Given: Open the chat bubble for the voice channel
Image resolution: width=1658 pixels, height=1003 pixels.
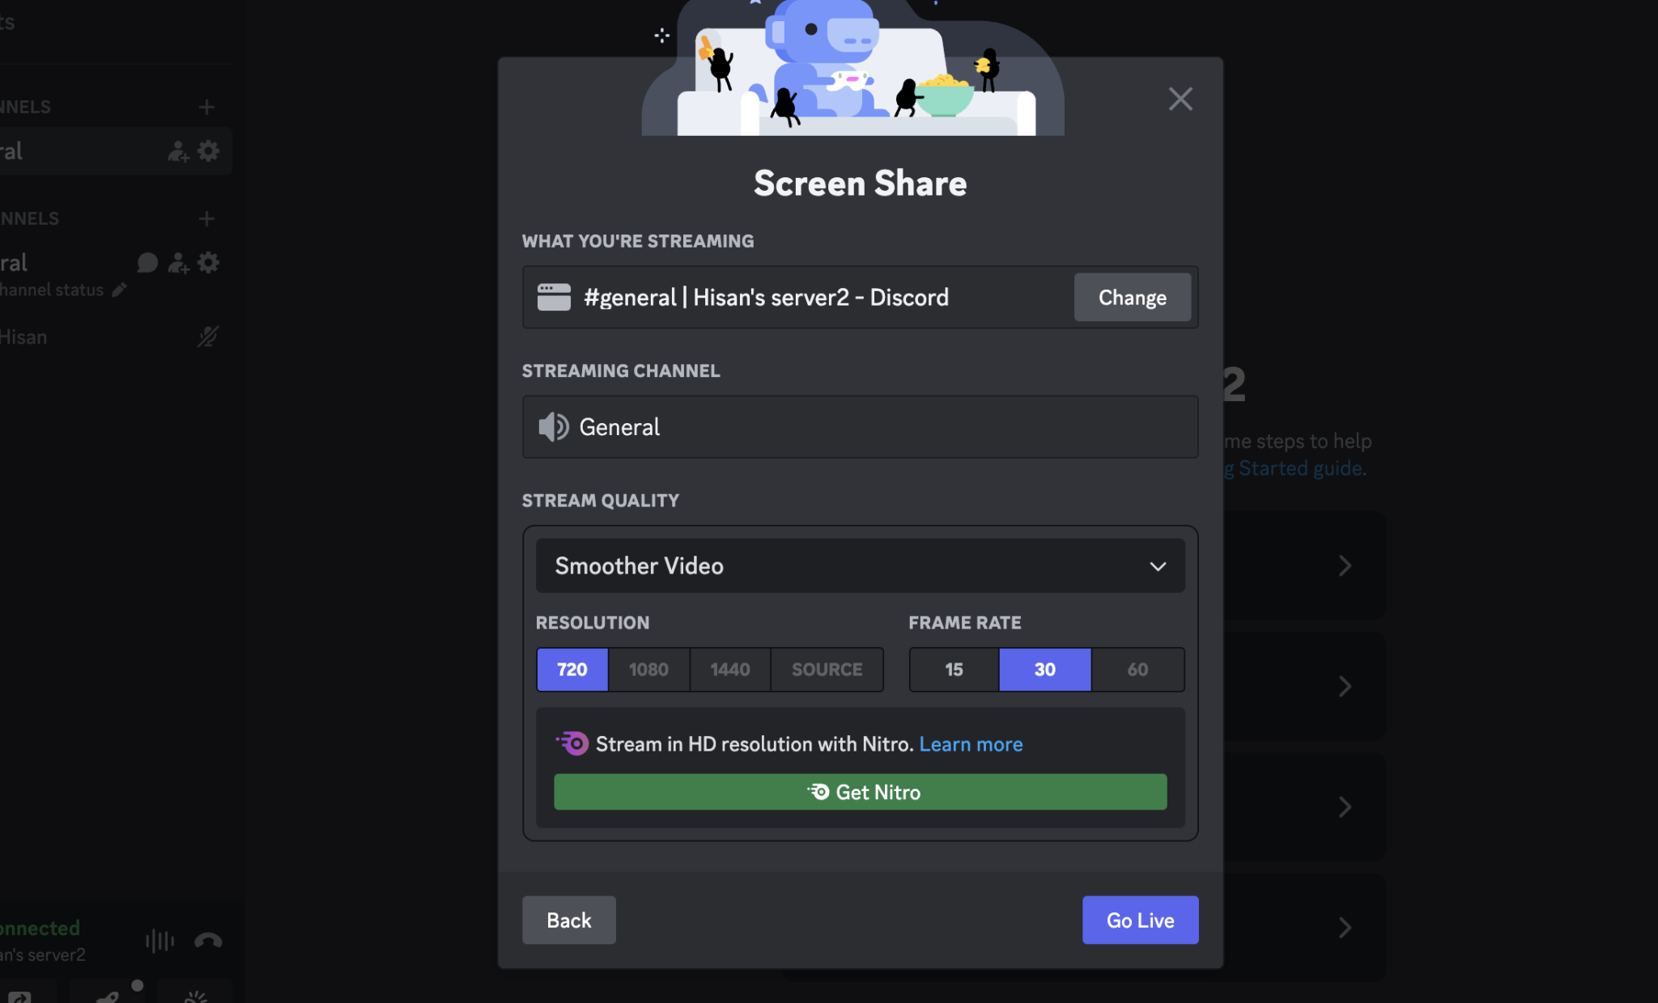Looking at the screenshot, I should pos(147,262).
